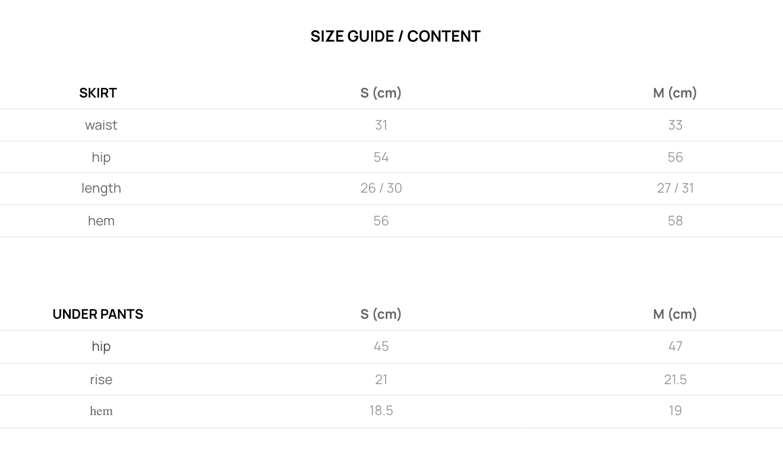Viewport: 783px width, 471px height.
Task: Click under pants hip value 45
Action: pos(381,346)
